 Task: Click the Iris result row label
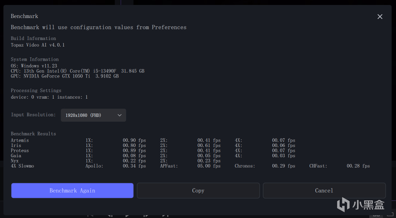click(16, 145)
